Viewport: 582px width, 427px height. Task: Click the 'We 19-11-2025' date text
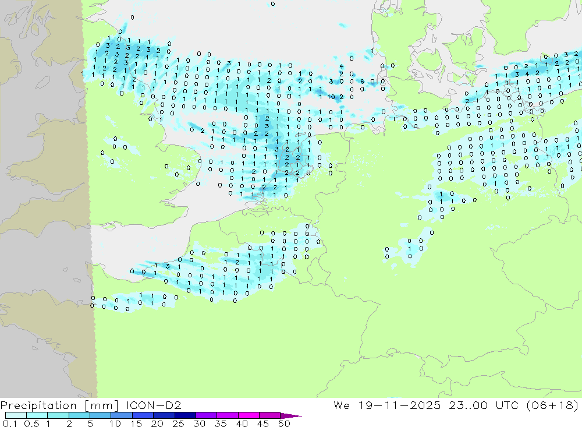[x=387, y=405]
